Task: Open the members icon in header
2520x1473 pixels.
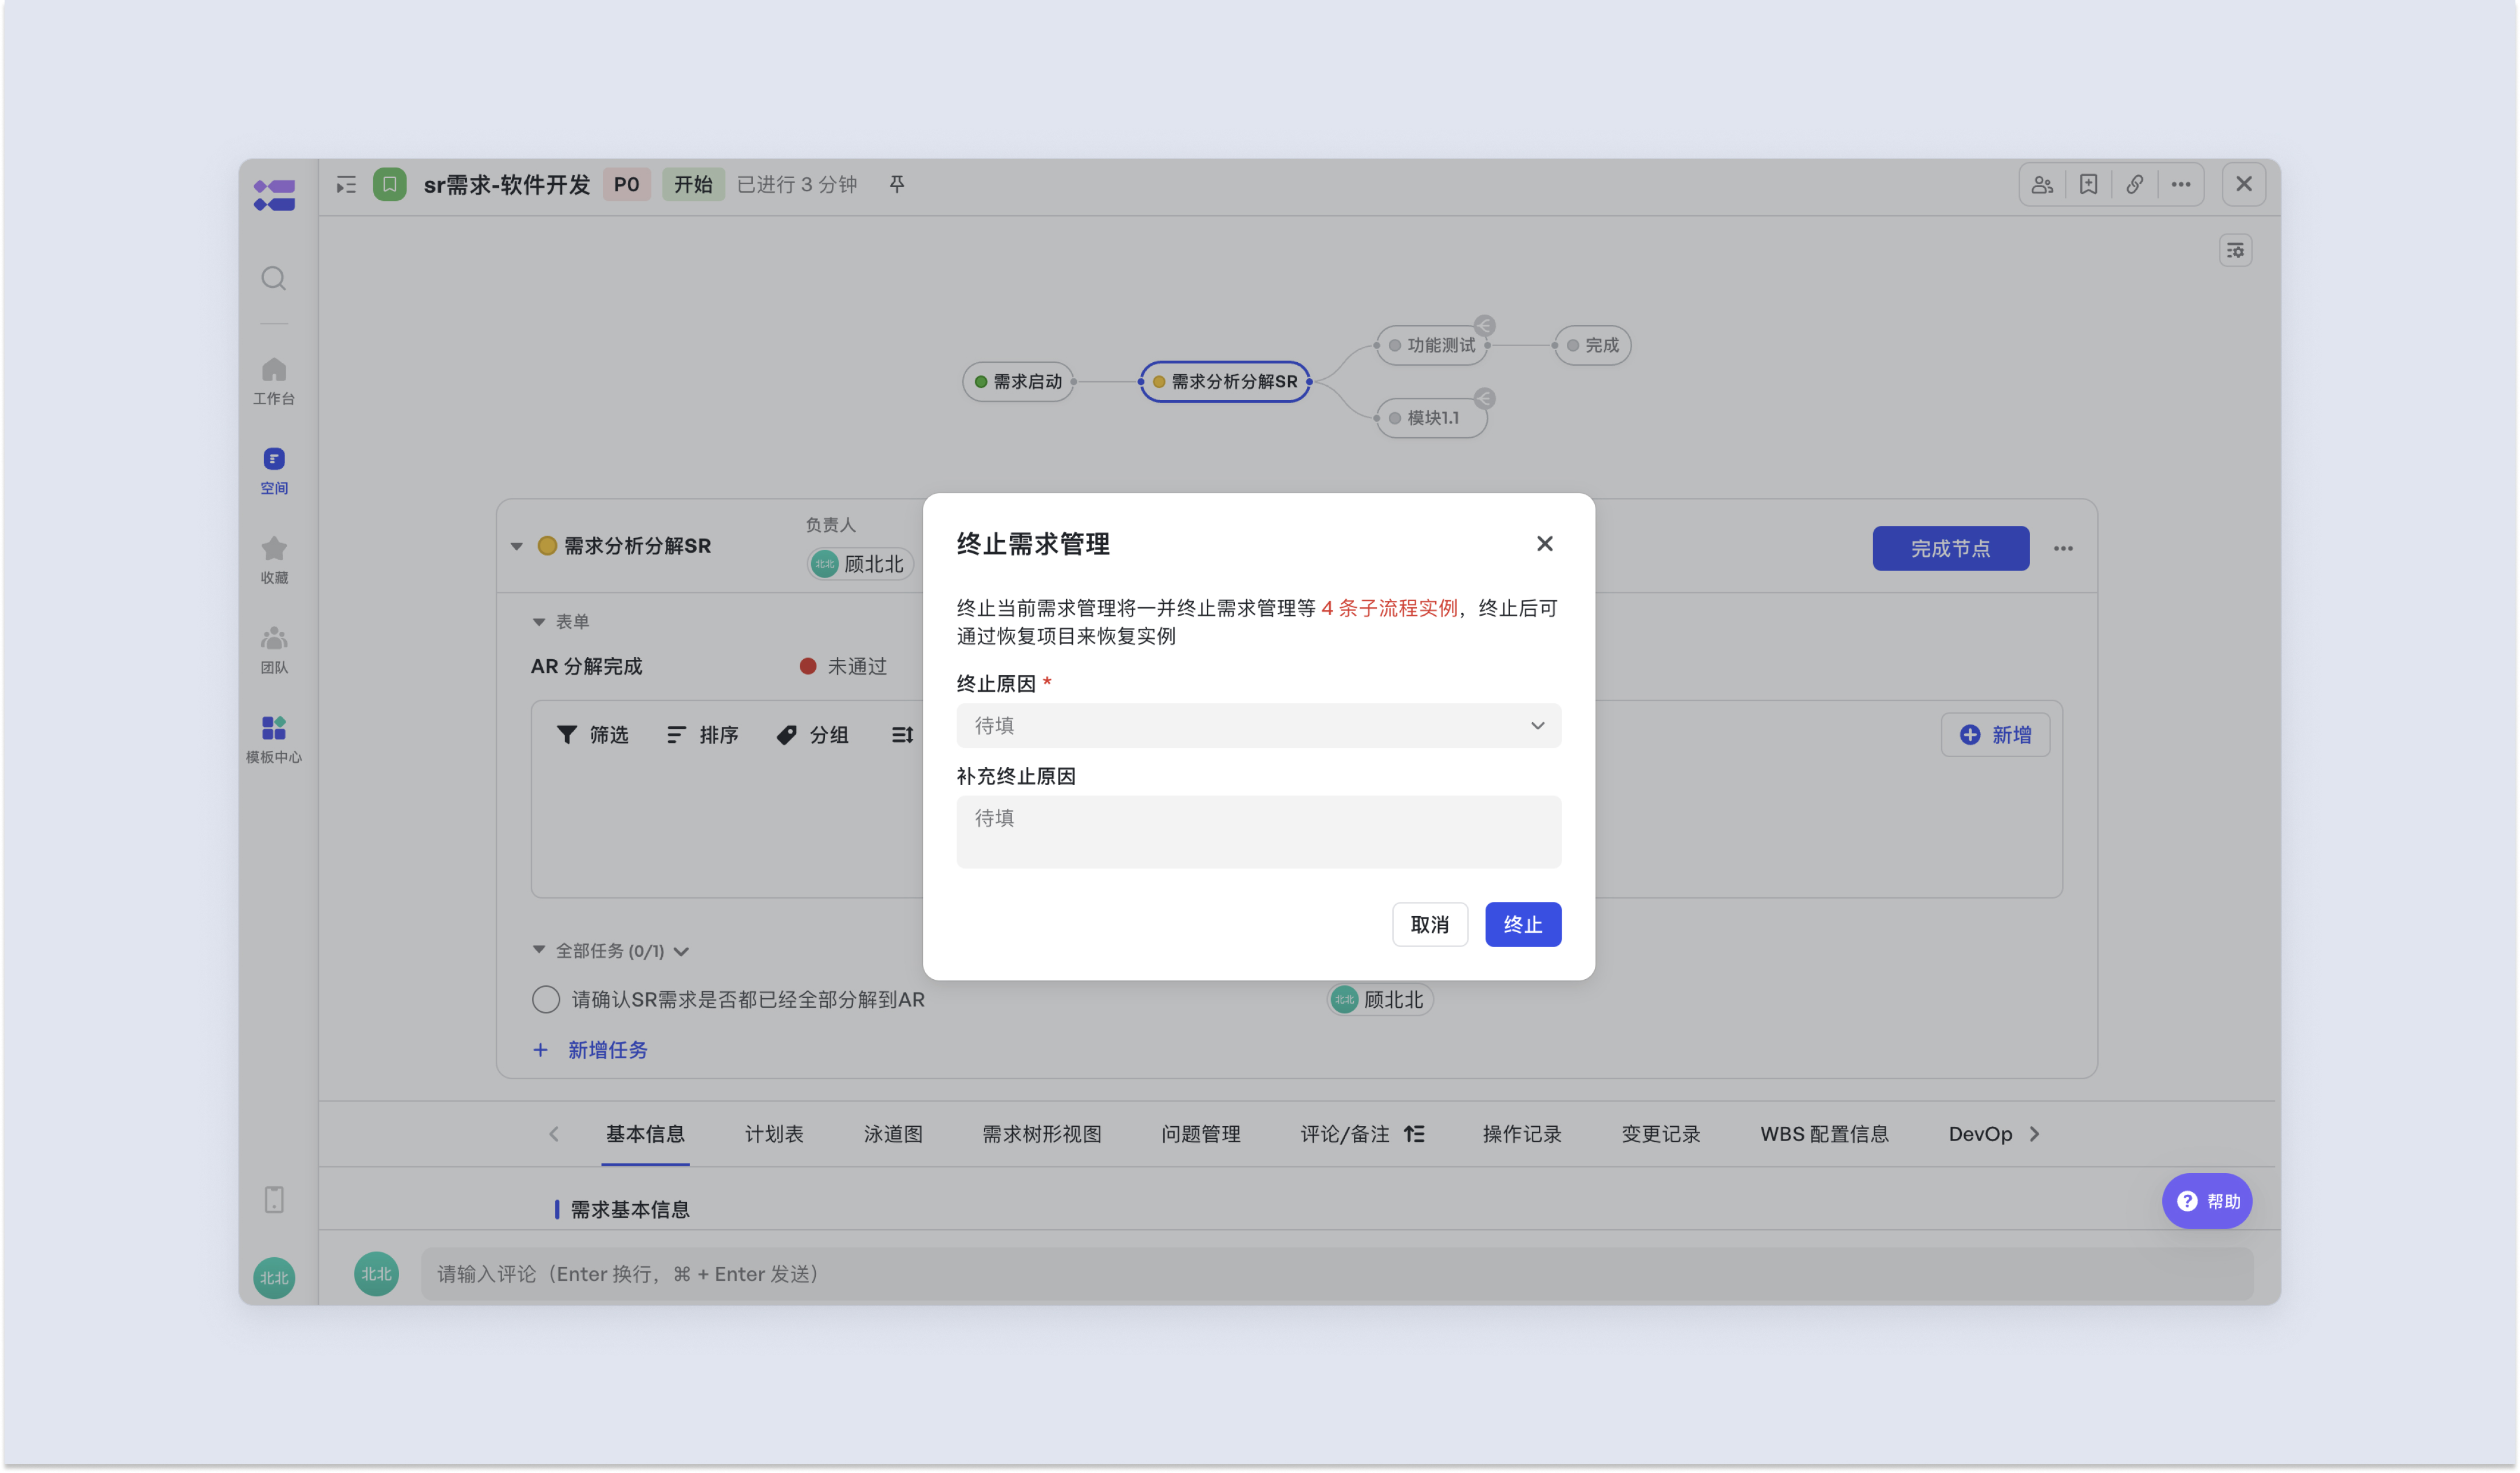Action: 2042,185
